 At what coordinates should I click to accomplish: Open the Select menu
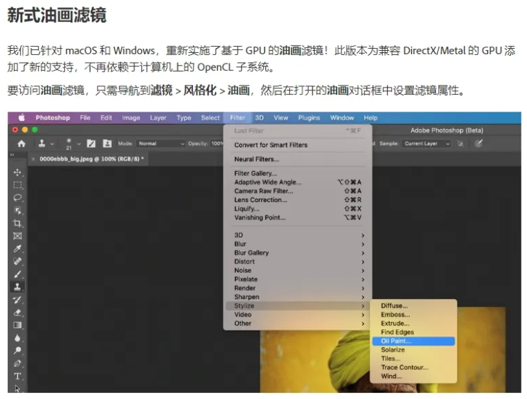pos(210,118)
